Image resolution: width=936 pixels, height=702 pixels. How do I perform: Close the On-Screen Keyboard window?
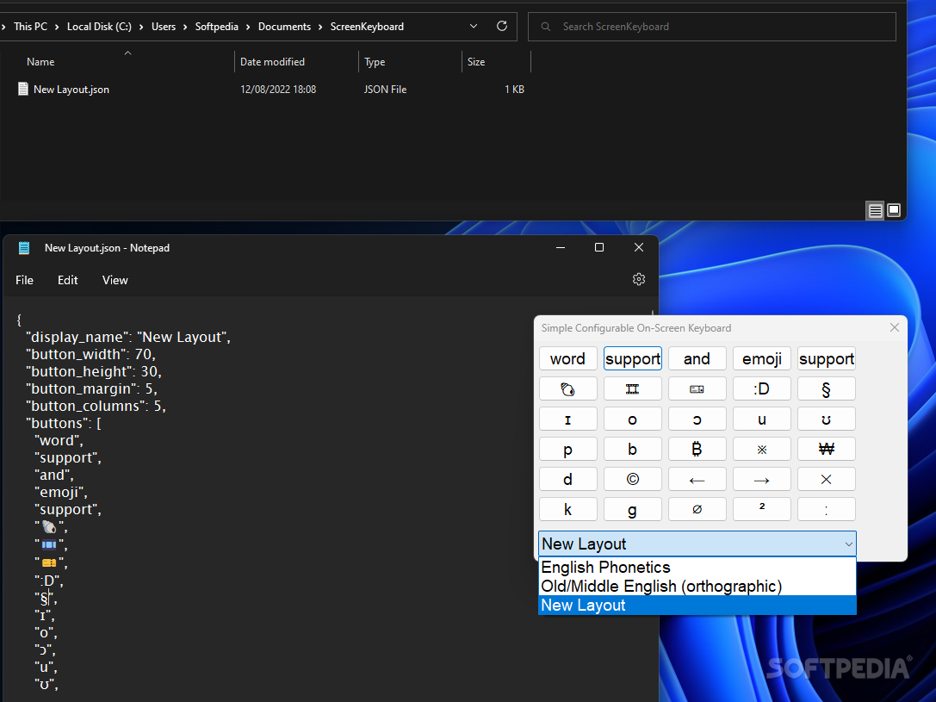894,327
